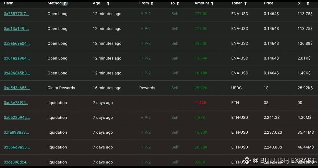Open the Claim Rewards hash 0xa5d3a656
Screen dimensions: 318x168
coord(17,88)
